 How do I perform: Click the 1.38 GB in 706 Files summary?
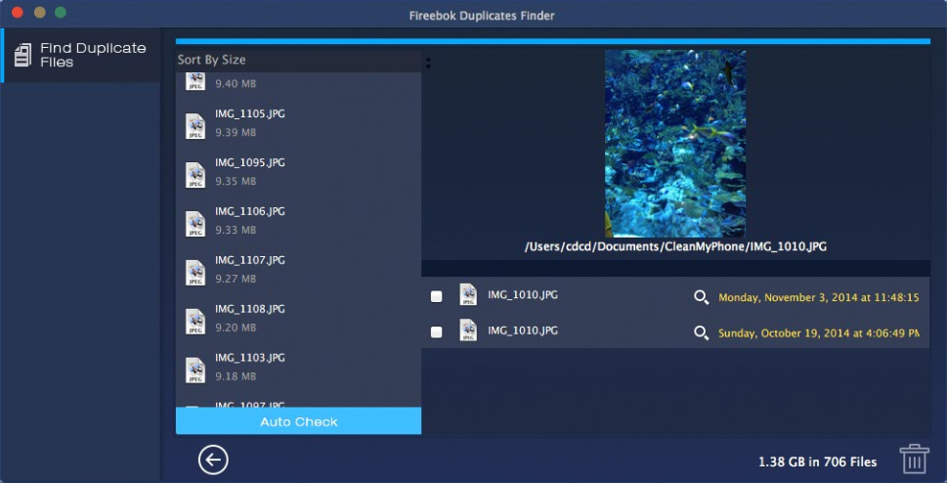pos(817,462)
